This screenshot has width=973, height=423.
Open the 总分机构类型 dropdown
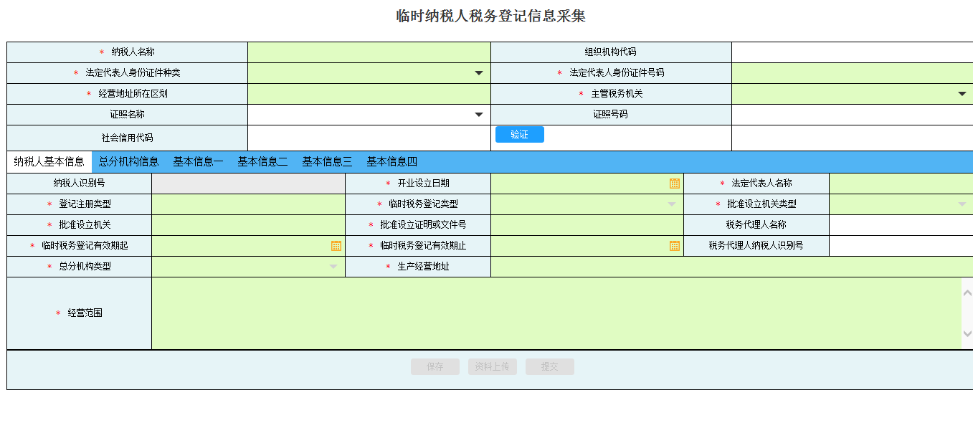point(332,267)
